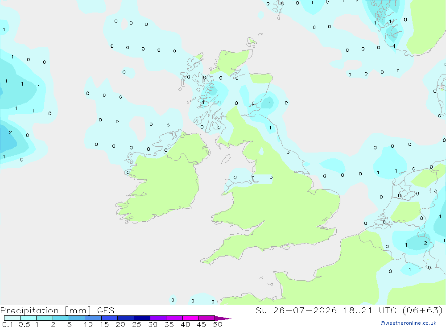Click the 'Su 26-07-2026 18..21 UTC (06+63)' timestamp
This screenshot has width=446, height=327.
349,310
